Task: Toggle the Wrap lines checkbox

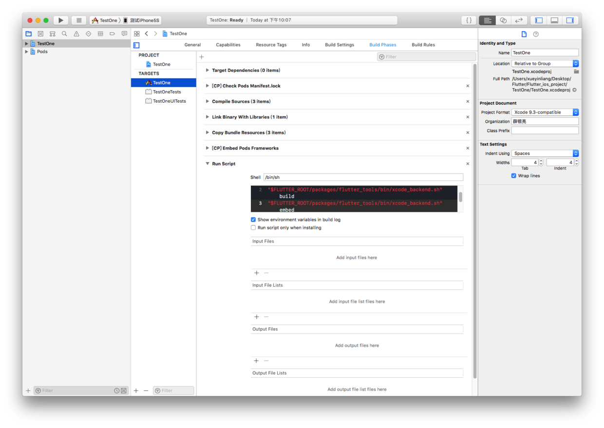Action: point(514,176)
